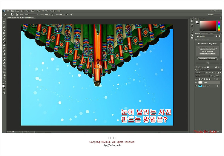Viewport: 224px width, 156px height.
Task: Open the Brush Preset picker arrow
Action: coord(14,15)
